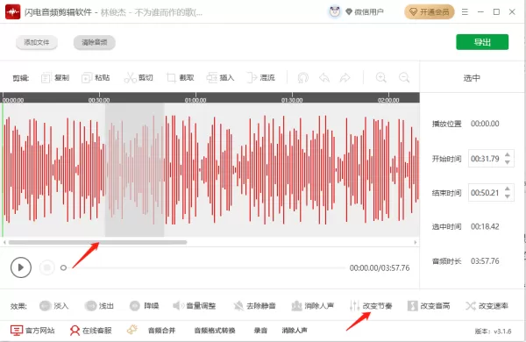Increase end time with up stepper
The image size is (526, 342).
[508, 189]
